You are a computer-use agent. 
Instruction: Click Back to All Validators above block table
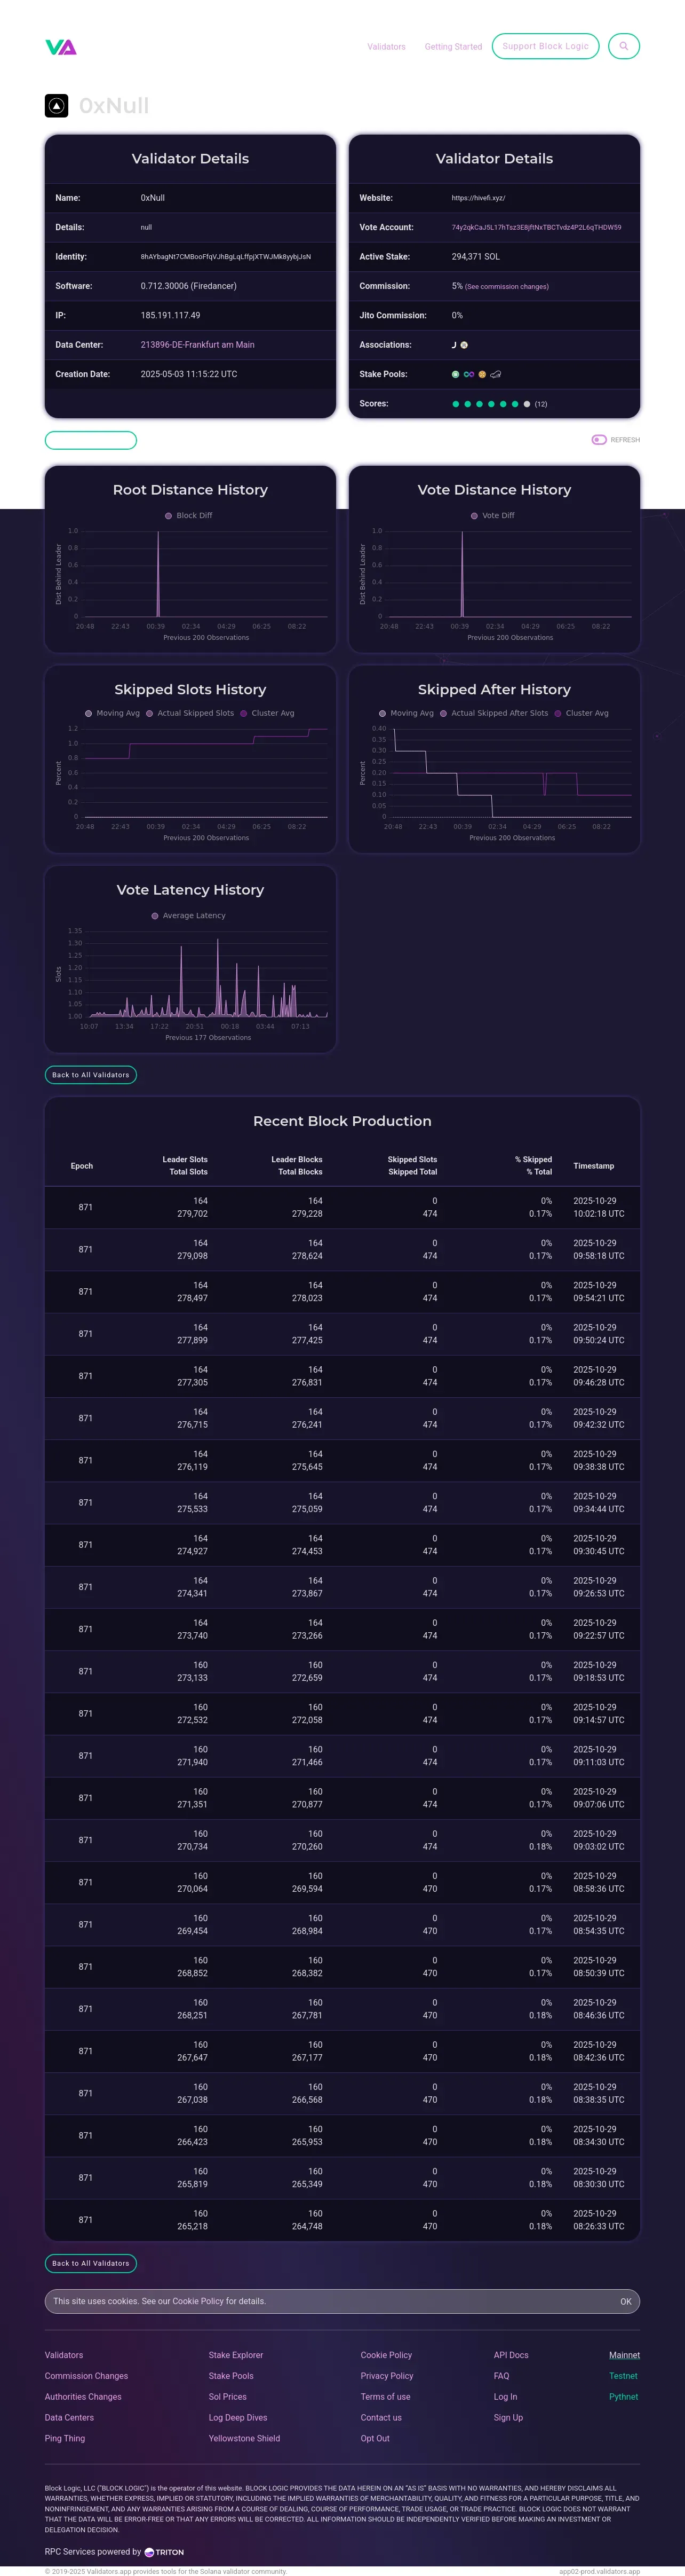tap(91, 1075)
